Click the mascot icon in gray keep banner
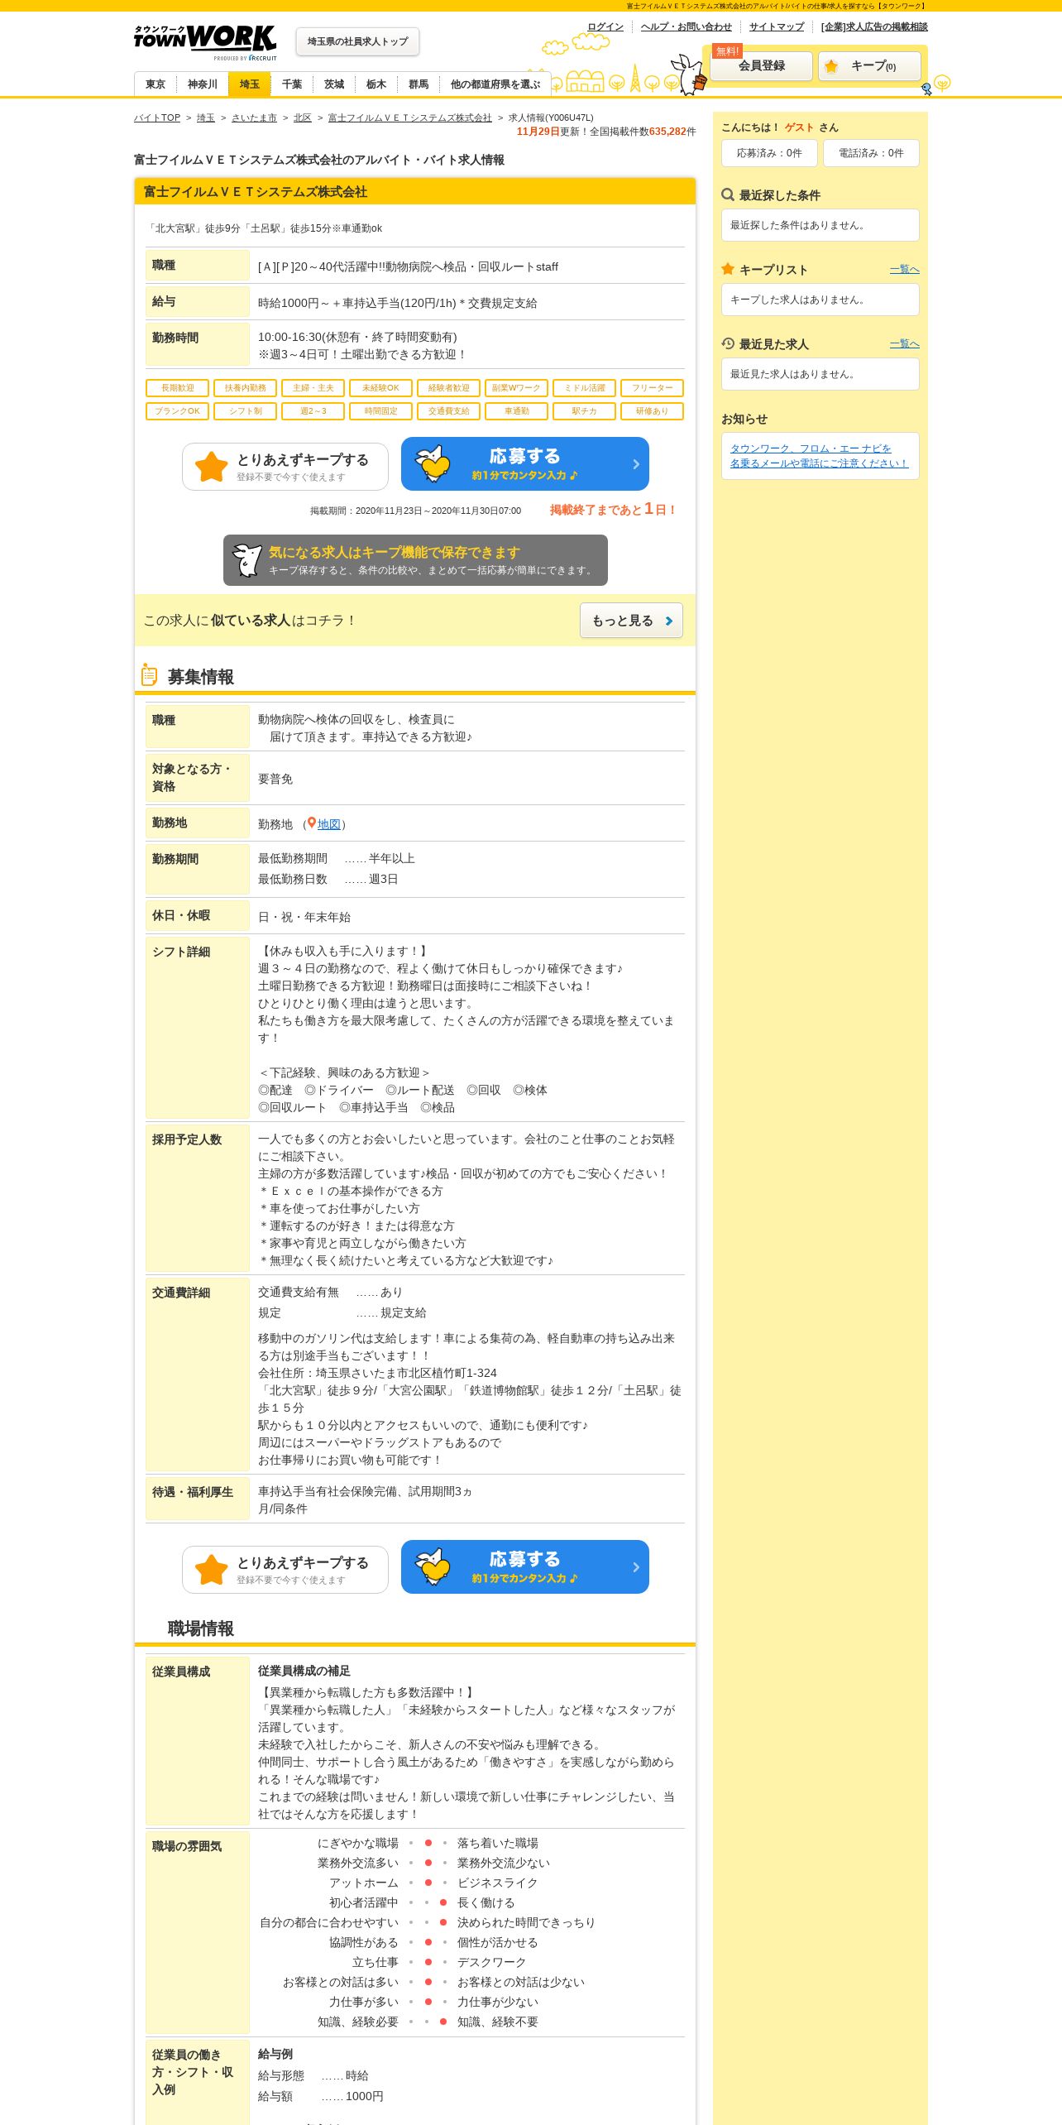The image size is (1062, 2125). pyautogui.click(x=246, y=560)
